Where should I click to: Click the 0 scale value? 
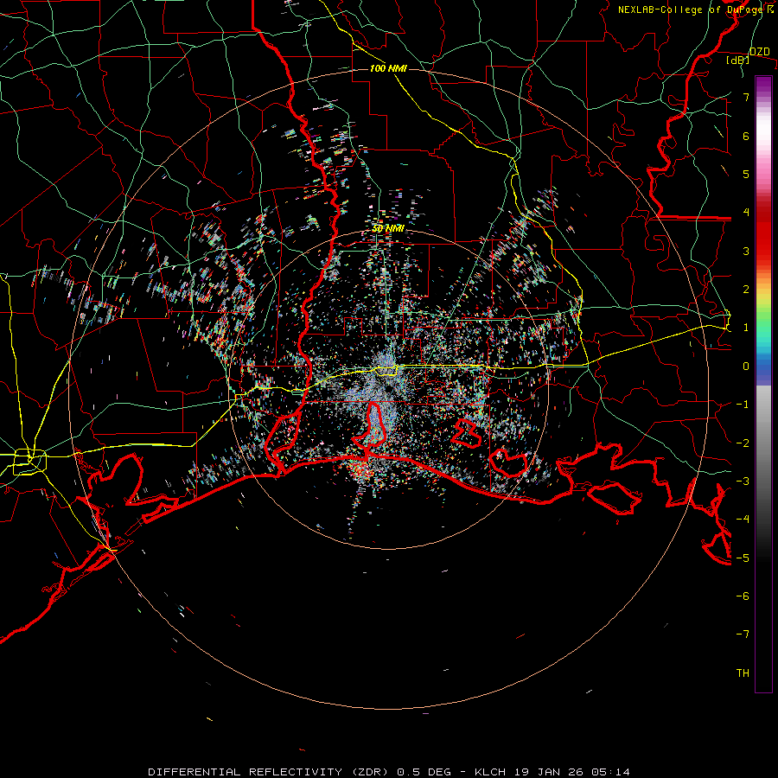coord(746,367)
